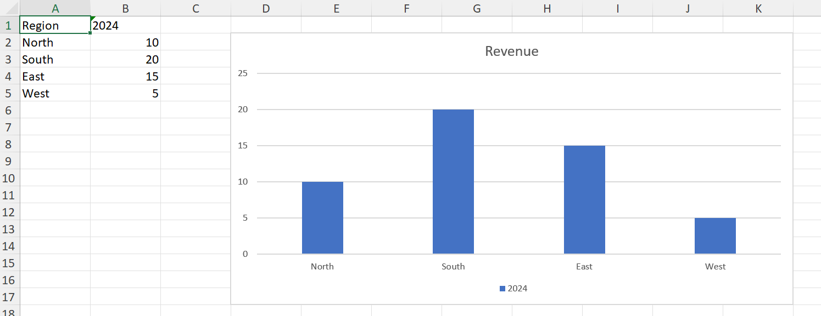The height and width of the screenshot is (316, 821).
Task: Select column A header
Action: 55,8
